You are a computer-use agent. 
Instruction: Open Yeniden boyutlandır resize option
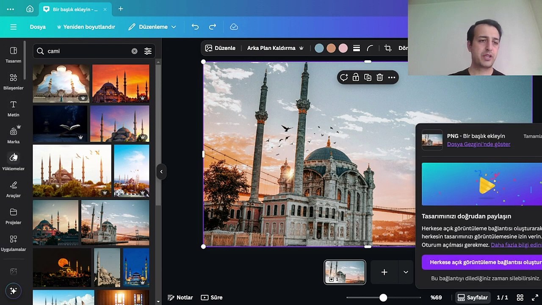tap(86, 27)
